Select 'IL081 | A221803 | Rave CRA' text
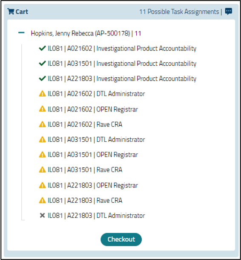Viewport: 241px width, 260px height. [x=85, y=201]
